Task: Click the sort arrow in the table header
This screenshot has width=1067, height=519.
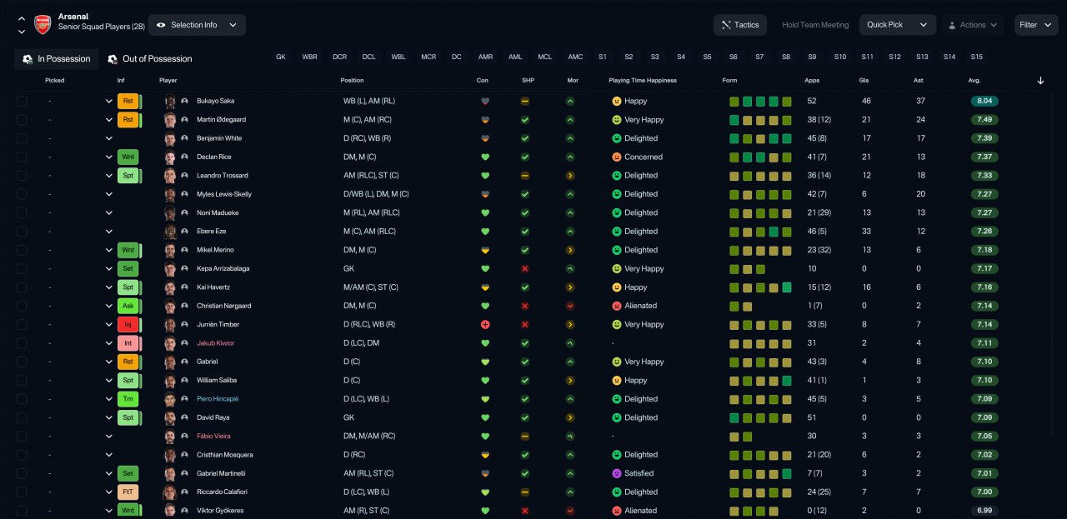Action: tap(1040, 81)
